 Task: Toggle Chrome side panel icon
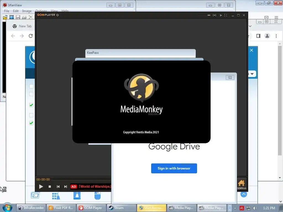(258, 36)
